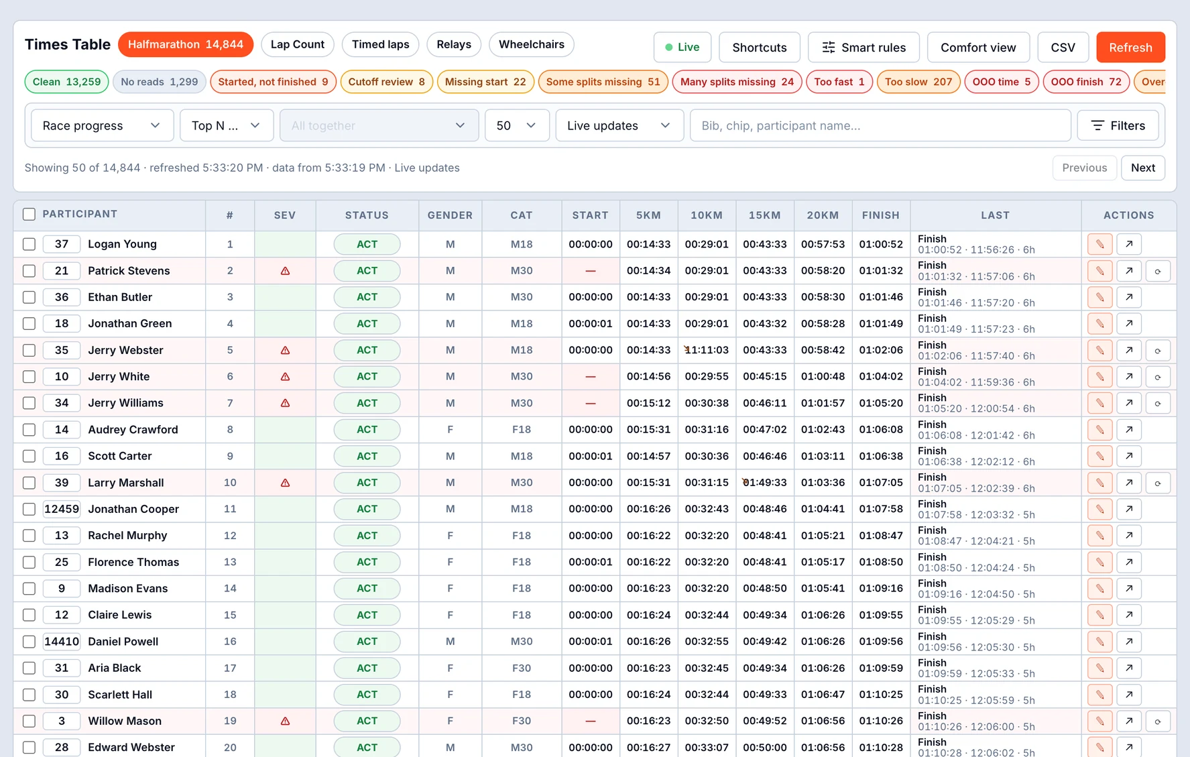Screen dimensions: 1190x757
Task: Click the bib number 12459 field
Action: coord(62,509)
